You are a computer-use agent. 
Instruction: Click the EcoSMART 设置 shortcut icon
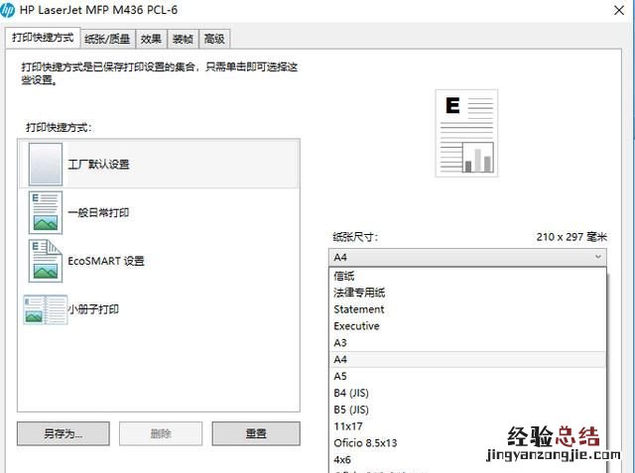pyautogui.click(x=46, y=261)
